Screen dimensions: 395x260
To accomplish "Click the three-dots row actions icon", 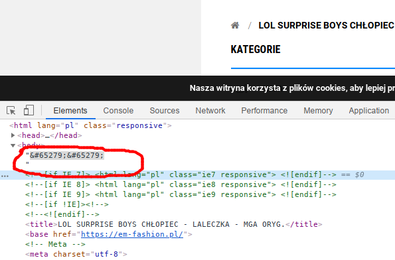I will (x=5, y=176).
